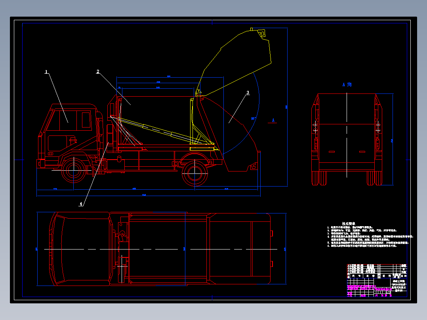This screenshot has width=427, height=320.
Task: Select the front wheel hub in side view
Action: click(74, 170)
